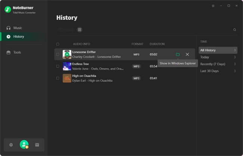Open the user account avatar
Image resolution: width=243 pixels, height=156 pixels.
24,144
